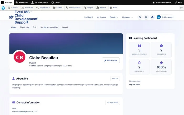This screenshot has width=184, height=115.
Task: Click the 'Student' role label
Action: [33, 63]
